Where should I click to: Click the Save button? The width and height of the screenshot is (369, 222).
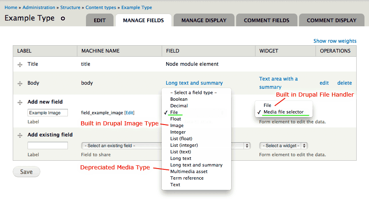pyautogui.click(x=26, y=172)
